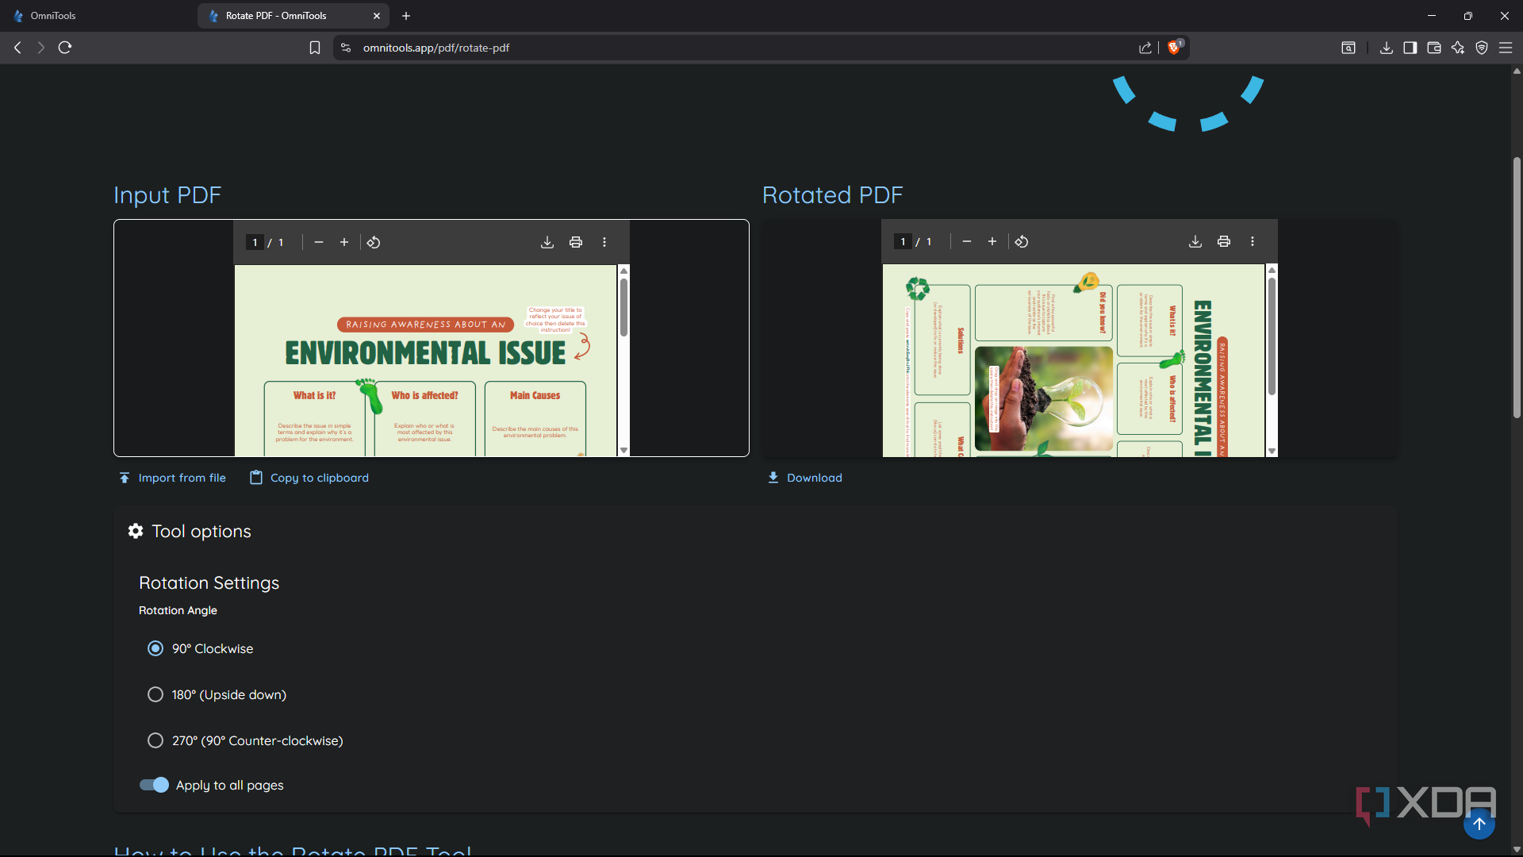The width and height of the screenshot is (1523, 857).
Task: Click the Rotated PDF document preview
Action: (1073, 361)
